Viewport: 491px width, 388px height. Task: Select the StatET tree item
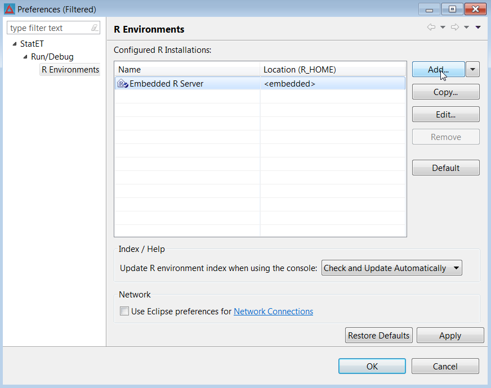(x=32, y=44)
